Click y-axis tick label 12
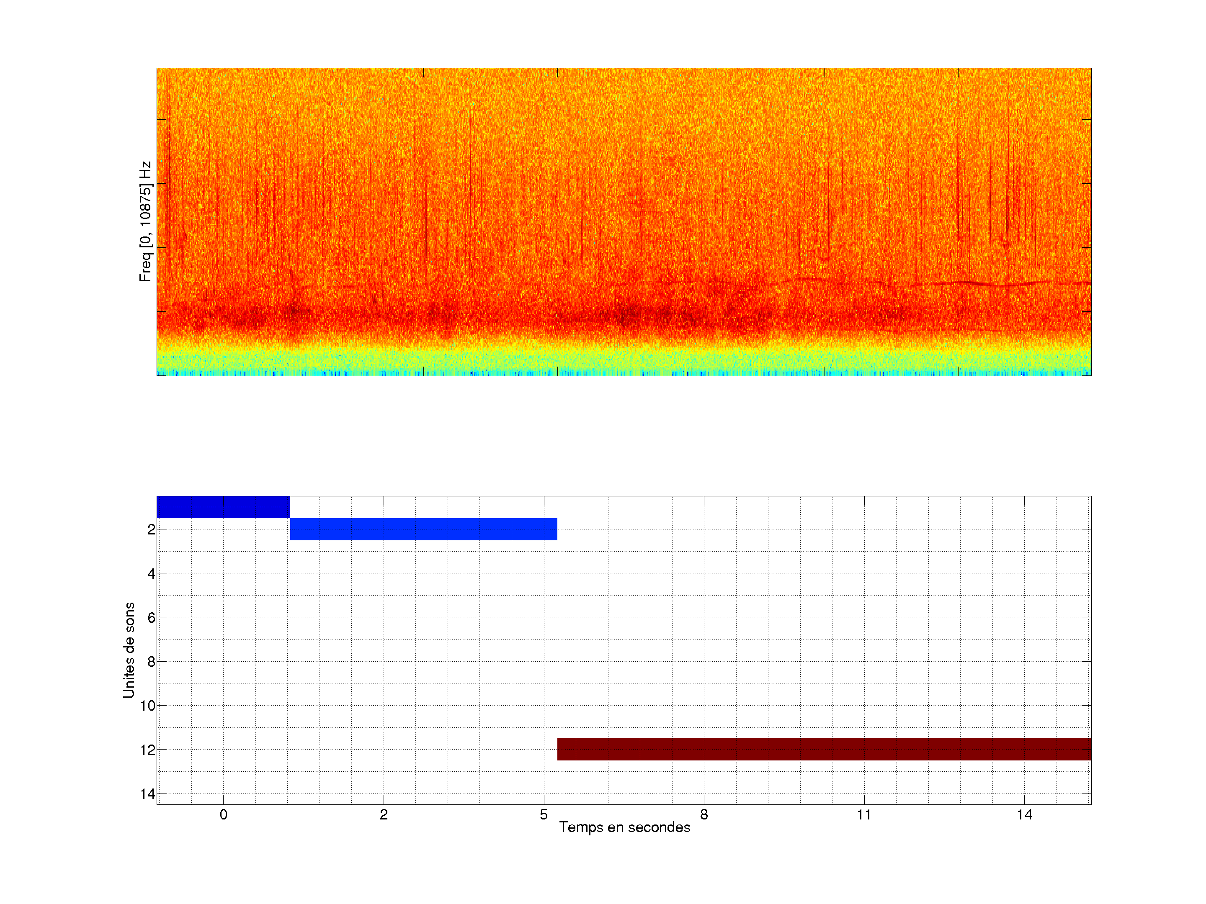The height and width of the screenshot is (904, 1206). [x=148, y=750]
